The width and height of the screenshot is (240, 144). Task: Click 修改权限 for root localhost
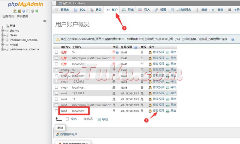158,111
